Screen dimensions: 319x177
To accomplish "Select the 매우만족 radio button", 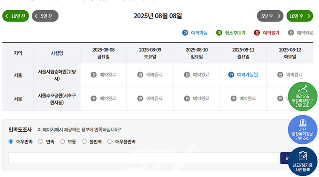I will click(x=11, y=142).
